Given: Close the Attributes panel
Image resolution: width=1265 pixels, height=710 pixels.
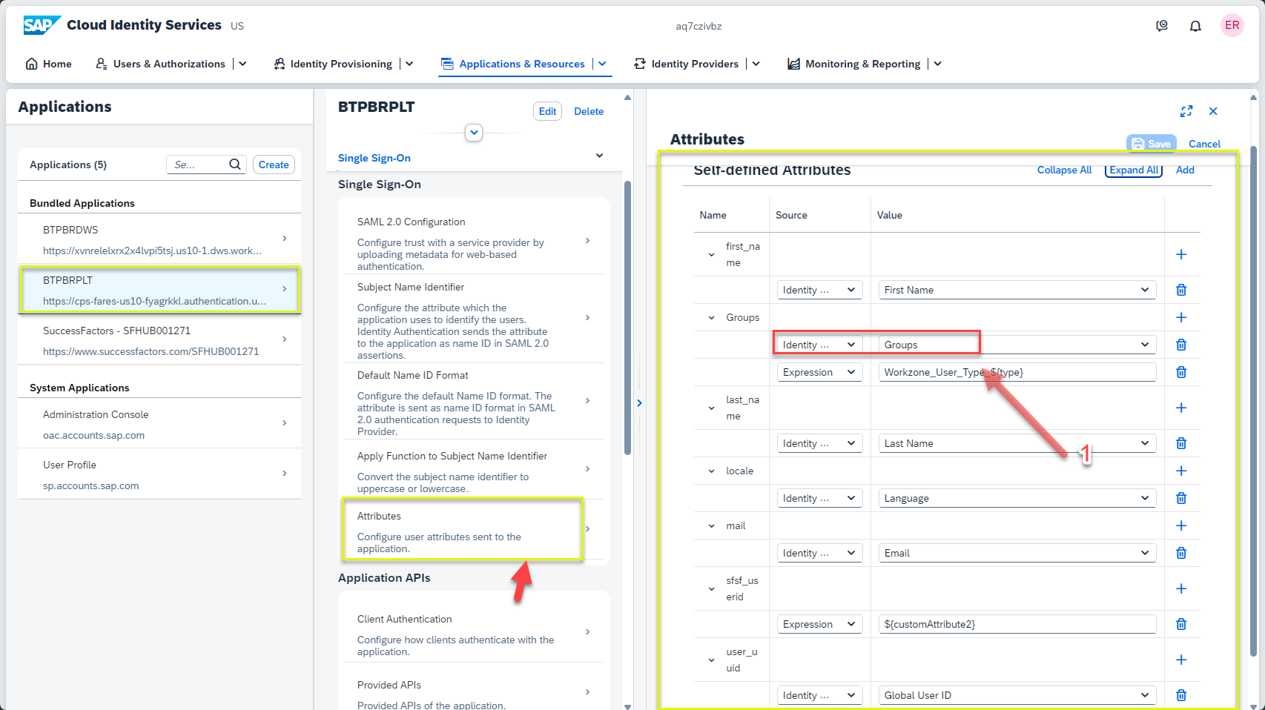Looking at the screenshot, I should [1213, 111].
